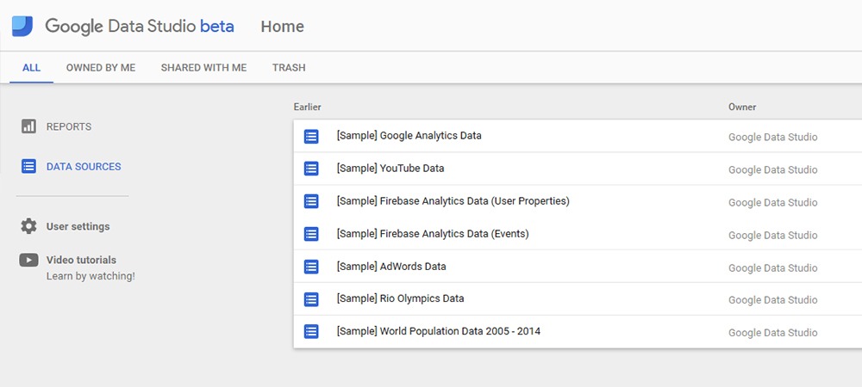This screenshot has height=387, width=862.
Task: Click the icon beside World Population Data
Action: [x=311, y=332]
